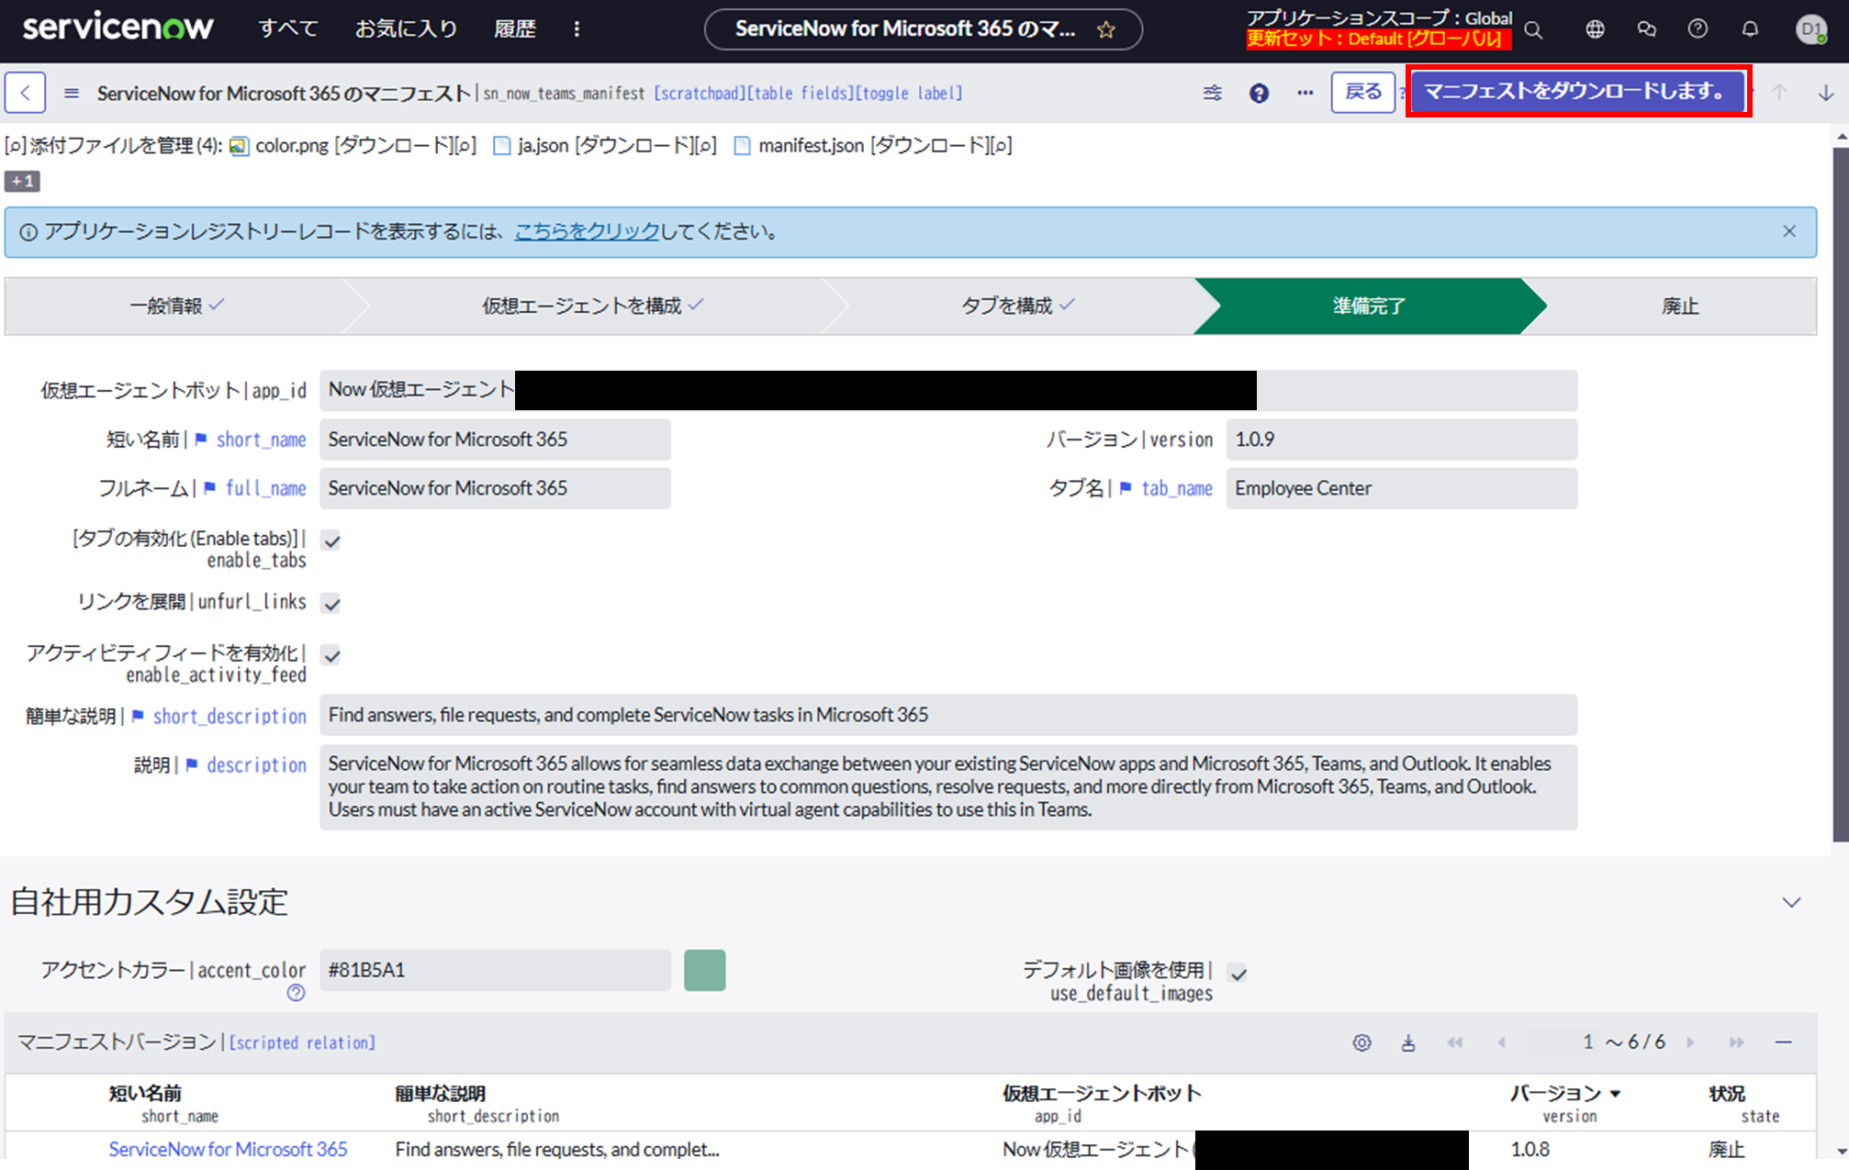The image size is (1849, 1170).
Task: Click the list export download icon
Action: pyautogui.click(x=1408, y=1042)
